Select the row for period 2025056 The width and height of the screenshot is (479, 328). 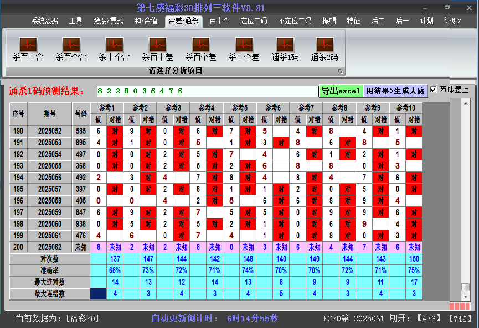point(215,178)
